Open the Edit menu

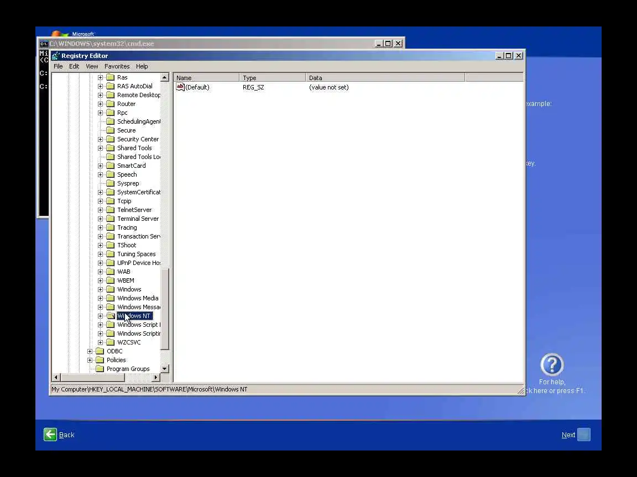pyautogui.click(x=74, y=66)
